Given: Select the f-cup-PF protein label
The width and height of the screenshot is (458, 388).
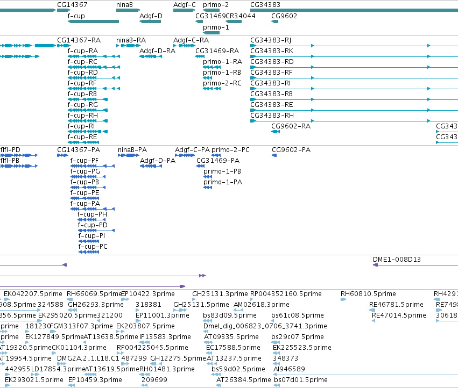Looking at the screenshot, I should [84, 161].
